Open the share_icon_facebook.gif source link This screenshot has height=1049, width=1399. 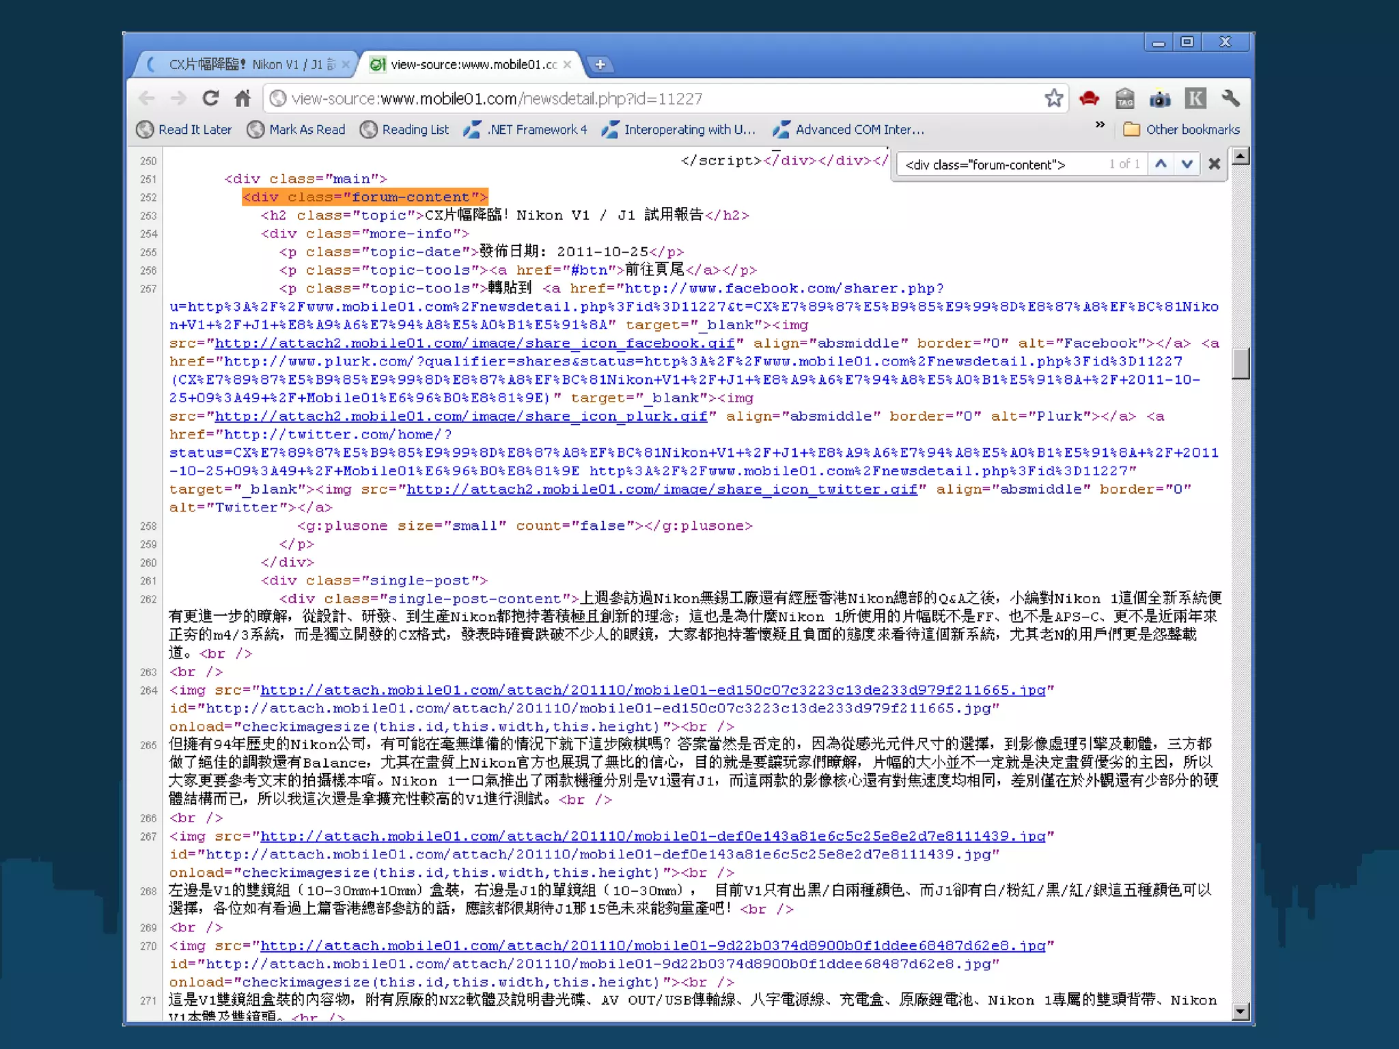pos(474,344)
